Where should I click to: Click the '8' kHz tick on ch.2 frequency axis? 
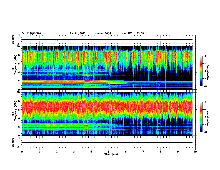(19, 101)
